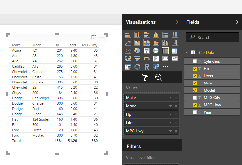Select the 100% stacked column chart visualization
The height and width of the screenshot is (165, 242).
coord(175,35)
